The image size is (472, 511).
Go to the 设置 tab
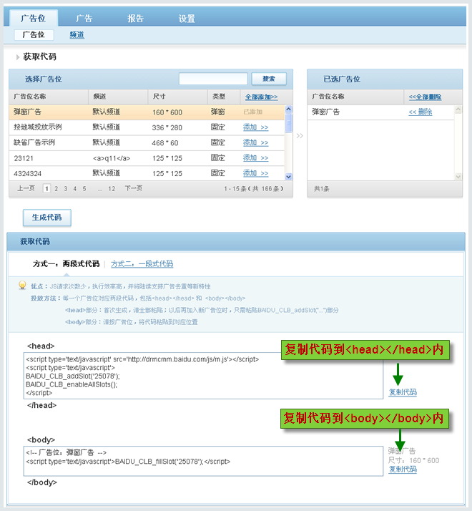(187, 19)
